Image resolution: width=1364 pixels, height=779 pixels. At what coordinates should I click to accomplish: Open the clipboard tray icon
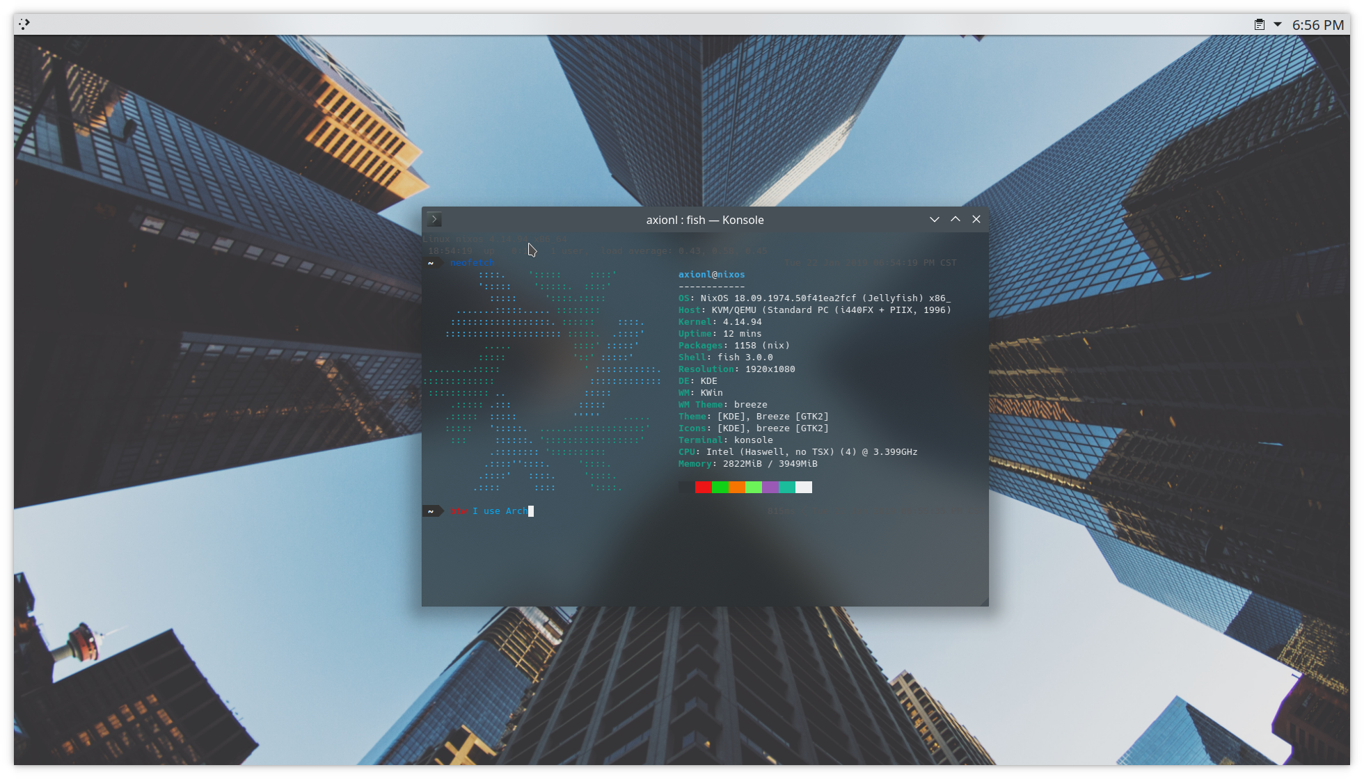[1259, 24]
